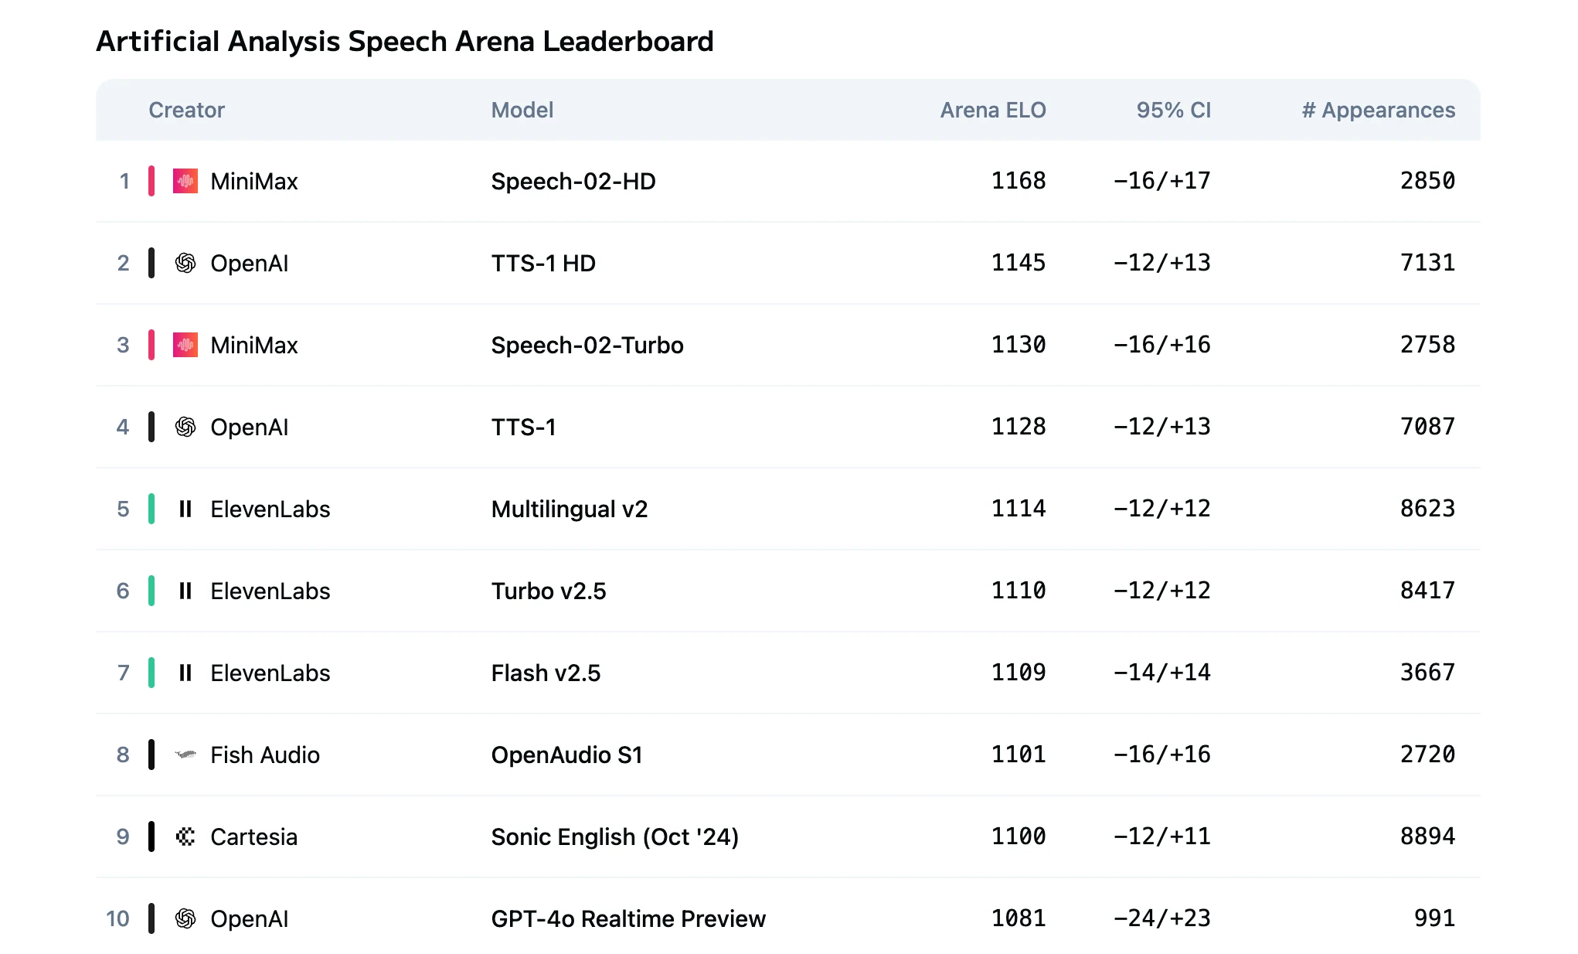Screen dimensions: 1578x954
Task: Click the pink color bar in row 1
Action: click(151, 181)
